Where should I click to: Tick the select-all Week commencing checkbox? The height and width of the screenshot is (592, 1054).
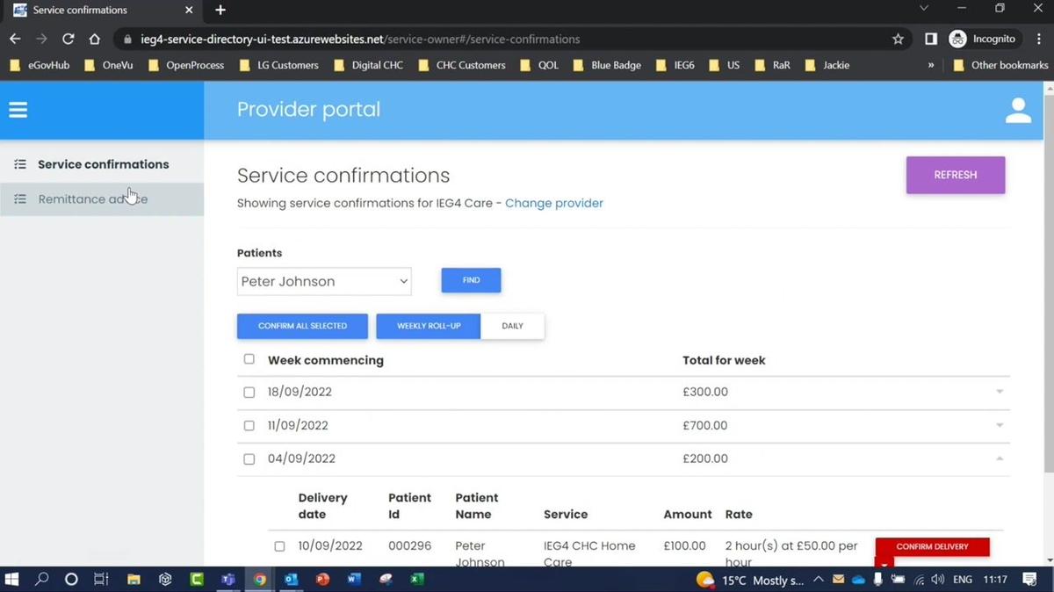click(x=249, y=358)
